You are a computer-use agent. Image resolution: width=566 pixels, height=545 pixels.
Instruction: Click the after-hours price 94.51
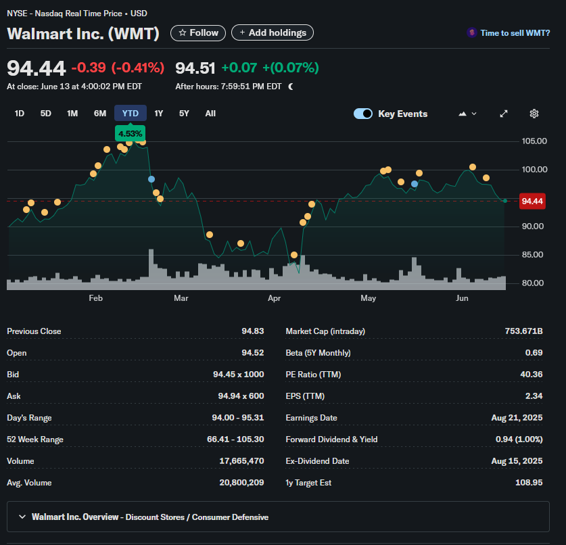click(x=195, y=68)
